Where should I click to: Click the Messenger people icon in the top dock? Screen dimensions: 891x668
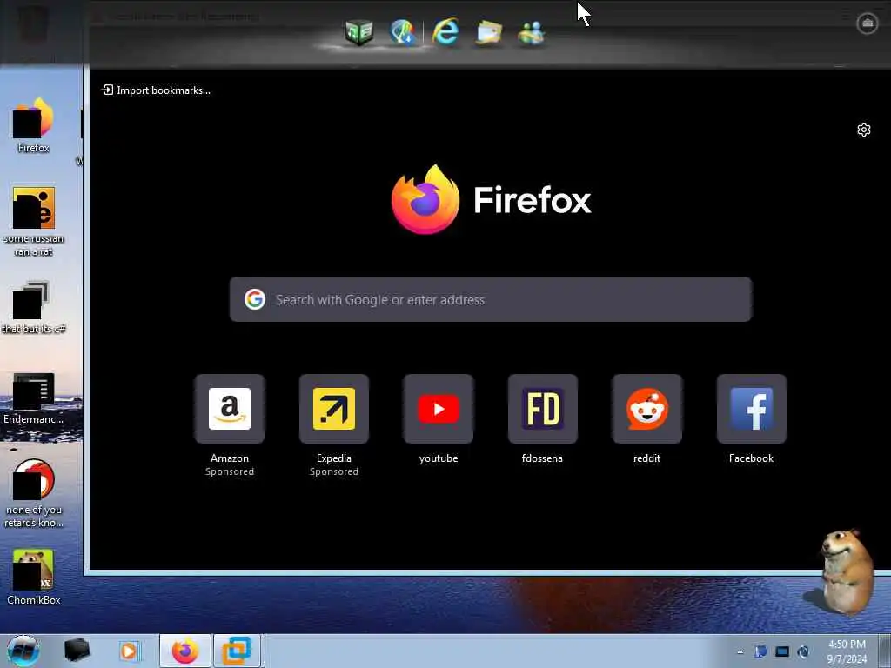[x=532, y=33]
